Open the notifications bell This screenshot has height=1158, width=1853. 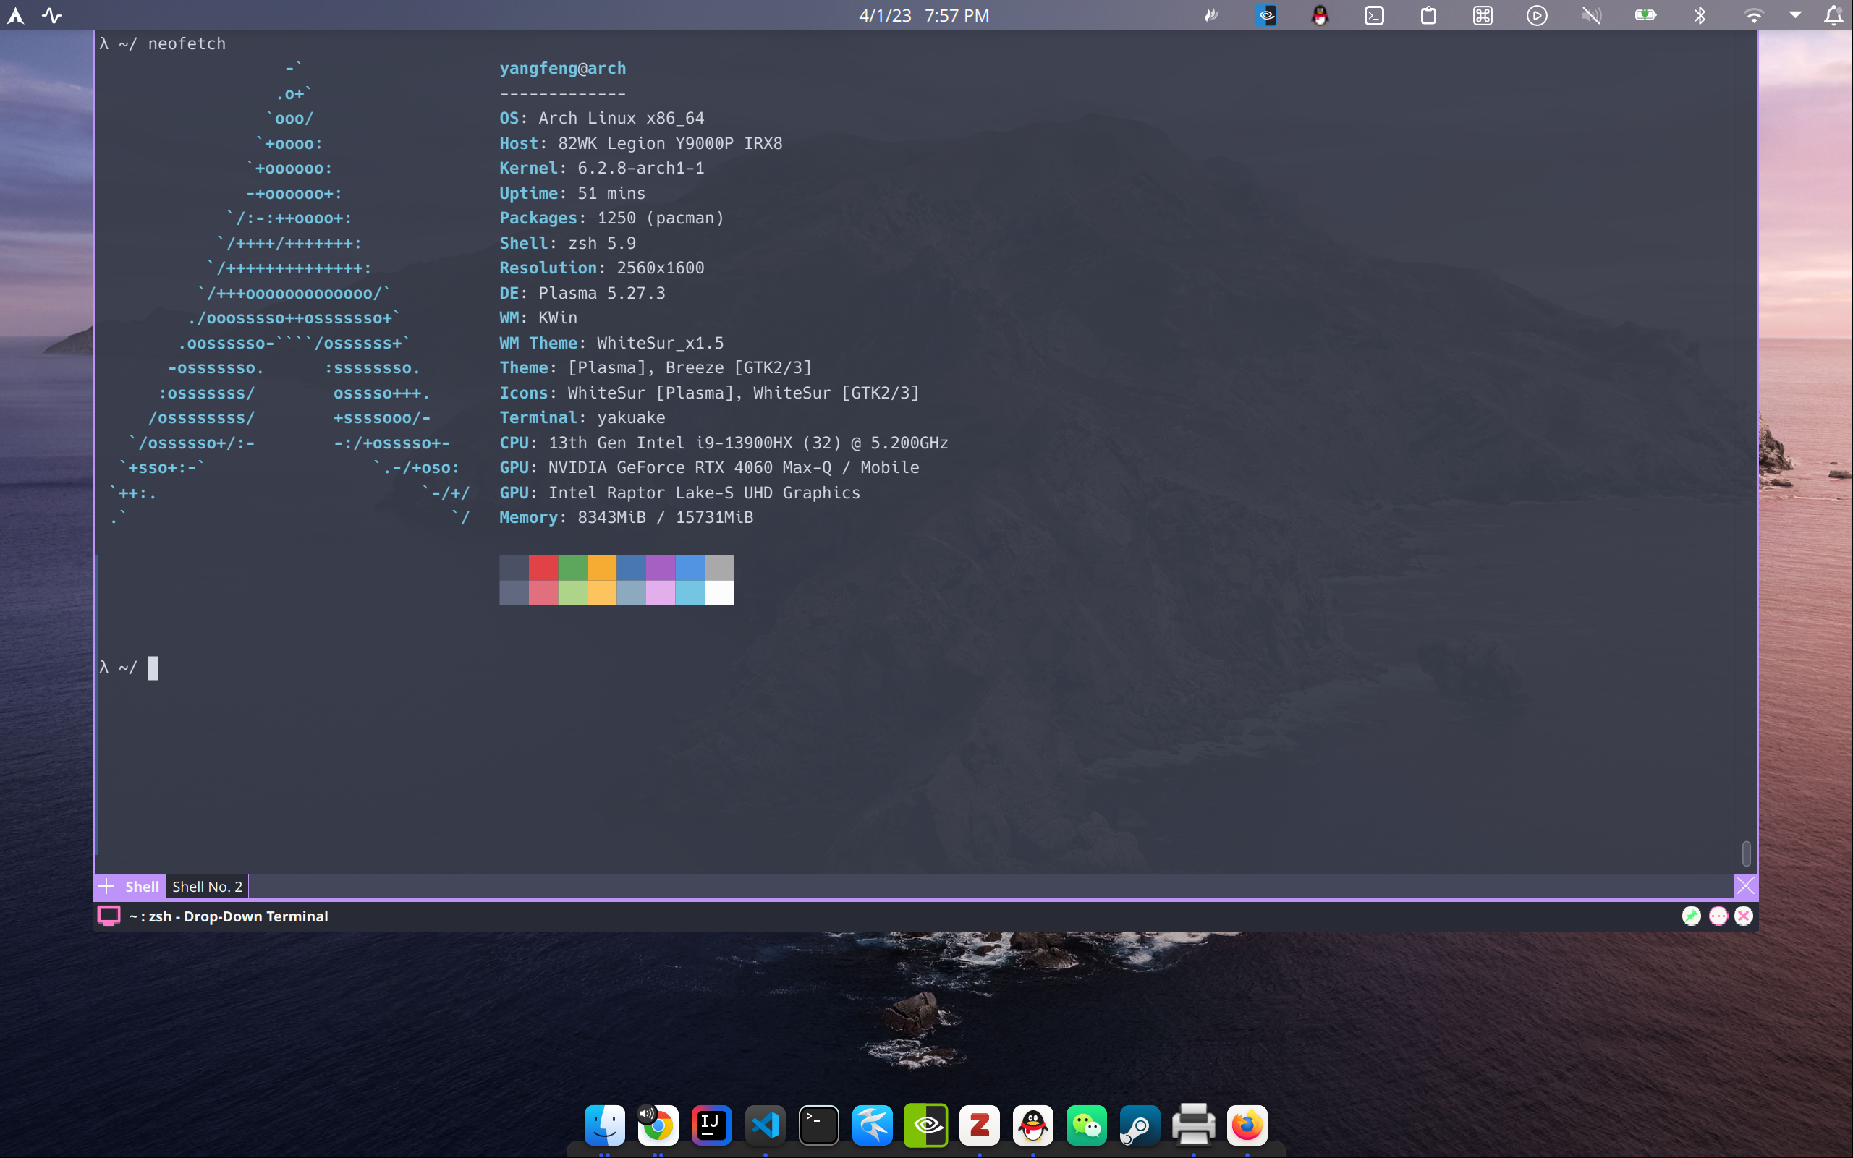point(1833,15)
